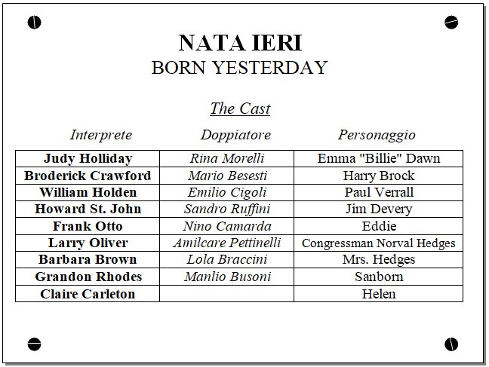The image size is (489, 367).
Task: Click the bottom-left screw icon
Action: coord(34,344)
